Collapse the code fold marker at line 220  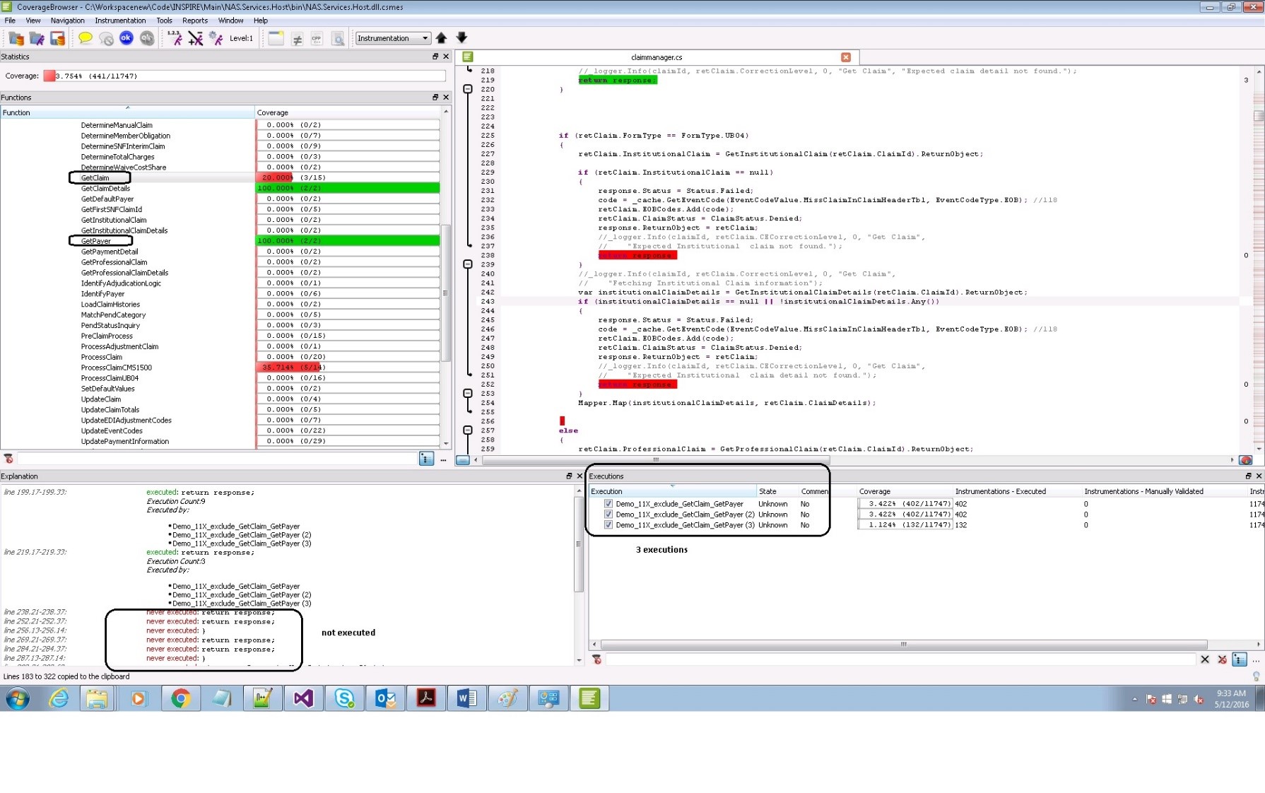467,89
